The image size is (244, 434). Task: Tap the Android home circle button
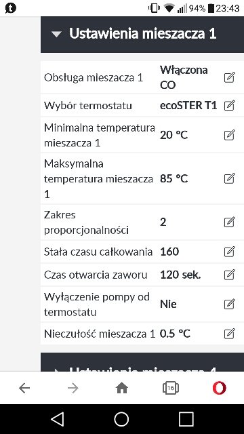[x=121, y=419]
